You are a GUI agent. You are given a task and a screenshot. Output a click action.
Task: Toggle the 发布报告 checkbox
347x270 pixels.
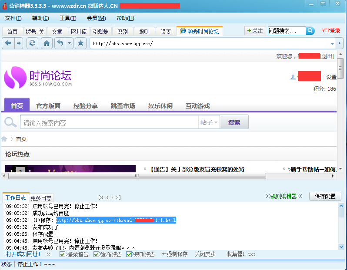96,254
